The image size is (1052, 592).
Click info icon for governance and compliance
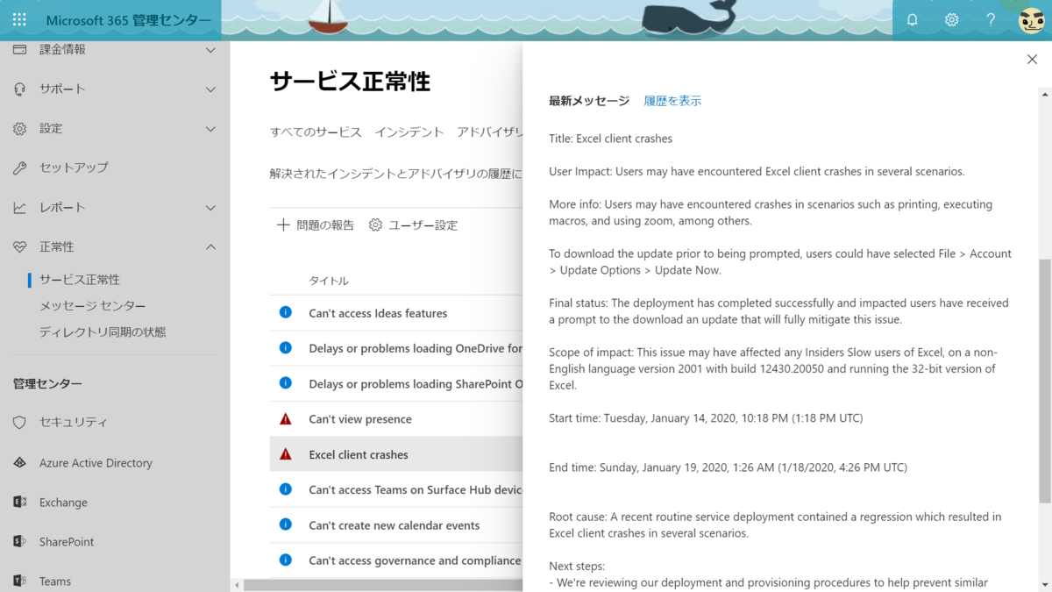point(285,560)
